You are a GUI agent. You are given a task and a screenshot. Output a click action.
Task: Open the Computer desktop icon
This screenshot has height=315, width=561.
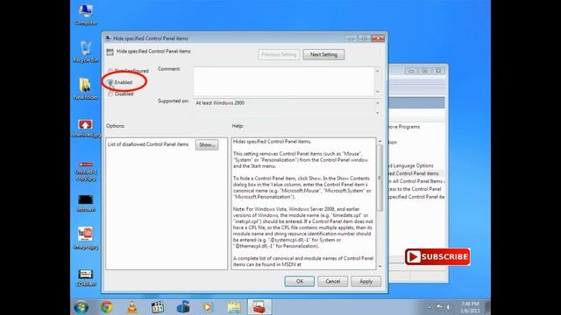pos(86,15)
